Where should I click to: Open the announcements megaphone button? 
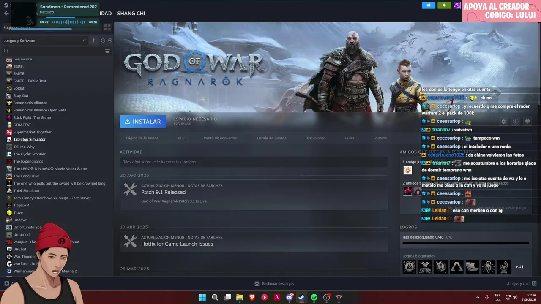tap(428, 5)
